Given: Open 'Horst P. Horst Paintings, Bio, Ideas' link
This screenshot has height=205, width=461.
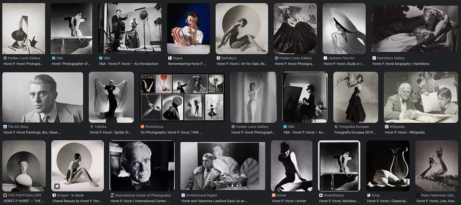Looking at the screenshot, I should (x=32, y=132).
